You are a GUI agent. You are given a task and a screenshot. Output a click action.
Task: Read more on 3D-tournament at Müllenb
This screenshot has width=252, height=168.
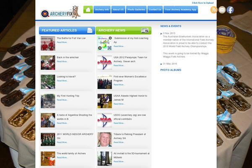[x=119, y=162]
